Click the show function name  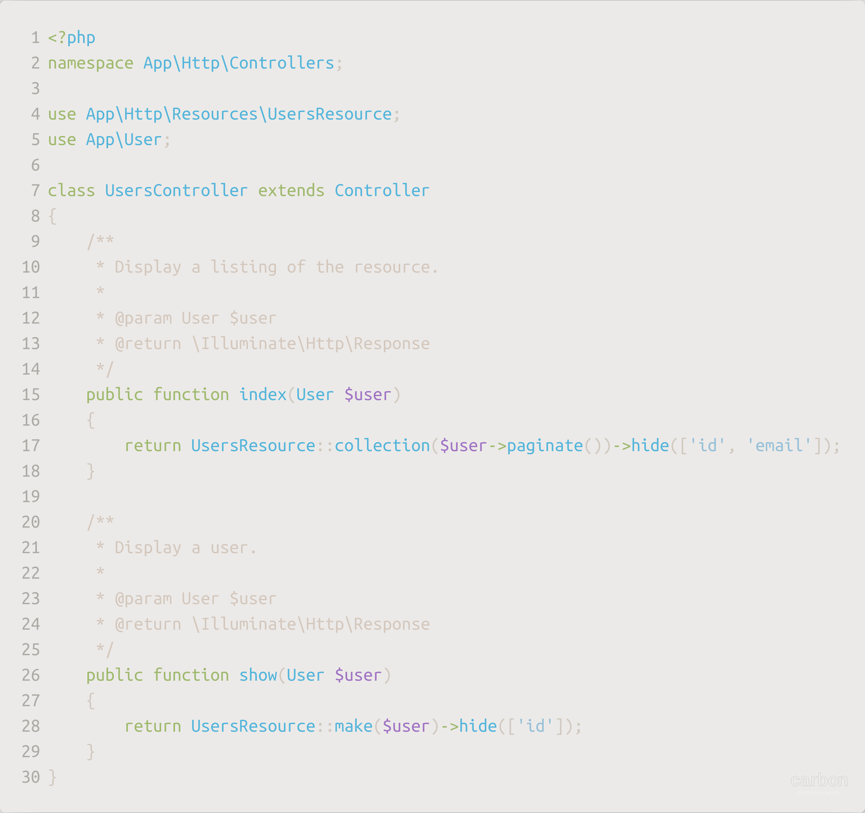(x=258, y=675)
